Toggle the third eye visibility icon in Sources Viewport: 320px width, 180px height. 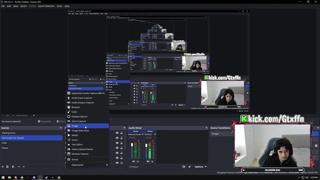[x=117, y=143]
